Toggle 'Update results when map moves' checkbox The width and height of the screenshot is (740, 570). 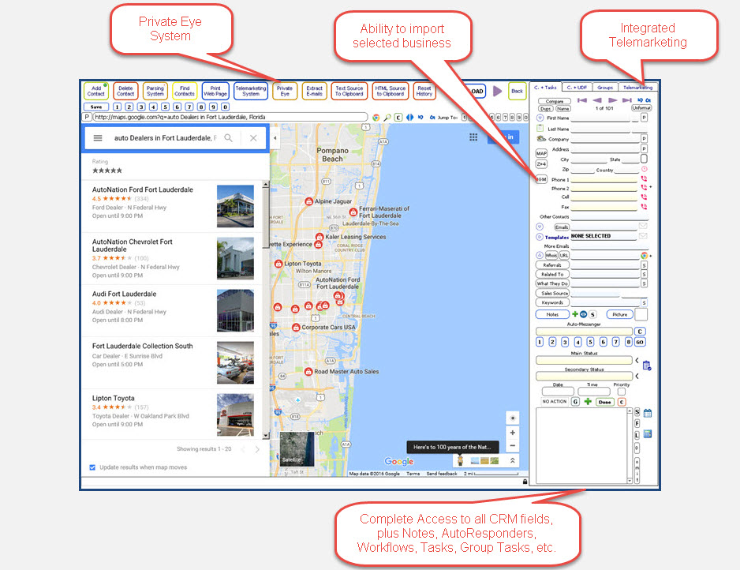(93, 467)
